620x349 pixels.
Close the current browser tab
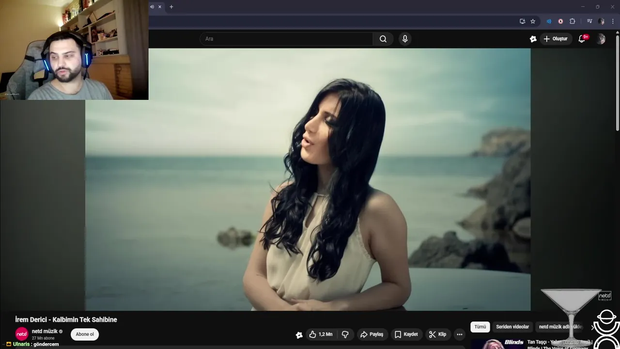(x=159, y=7)
